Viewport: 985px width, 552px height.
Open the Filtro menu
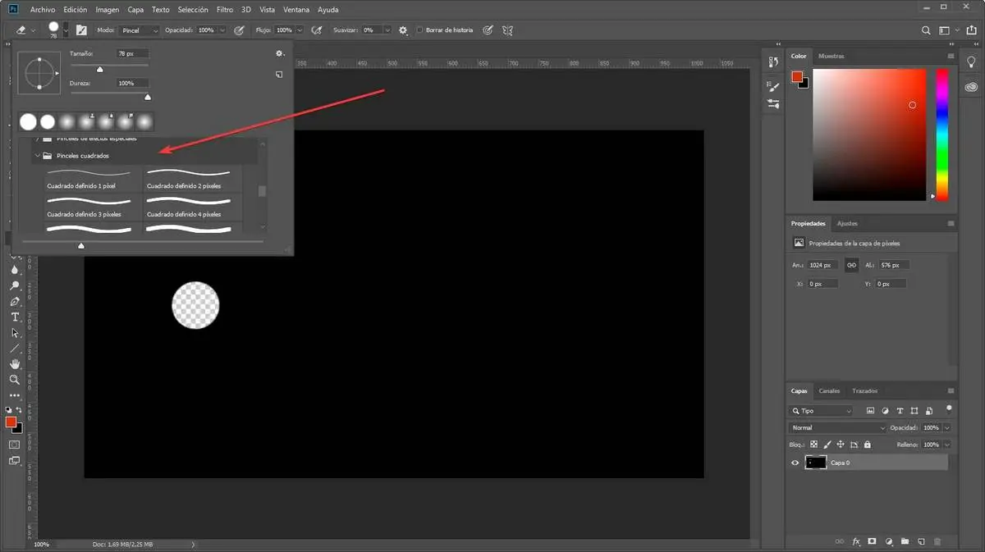tap(225, 10)
